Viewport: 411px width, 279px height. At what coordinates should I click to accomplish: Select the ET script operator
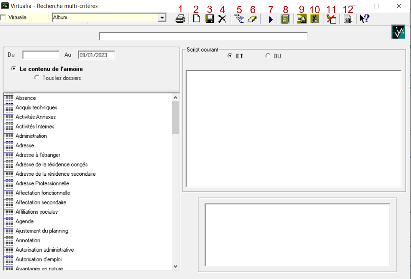coord(230,56)
